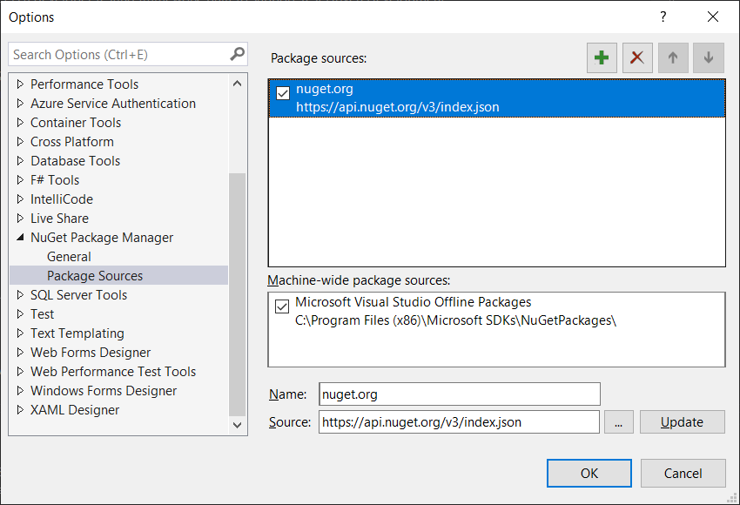Screen dimensions: 740x505
Task: Expand the Cross Platform node
Action: (x=20, y=141)
